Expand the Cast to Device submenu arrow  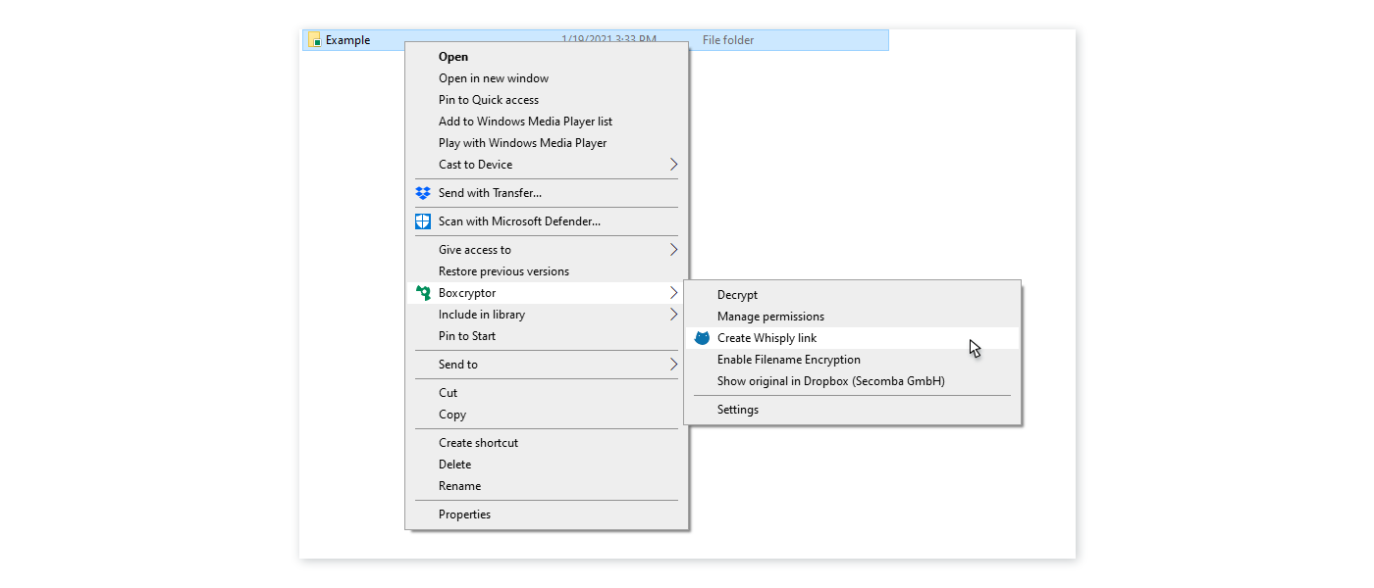click(673, 165)
